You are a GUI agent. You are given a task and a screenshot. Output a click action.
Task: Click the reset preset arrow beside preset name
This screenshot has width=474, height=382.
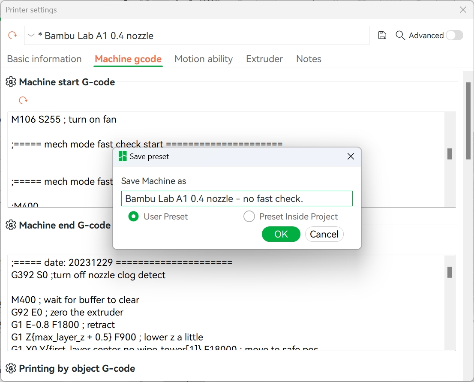pyautogui.click(x=12, y=36)
